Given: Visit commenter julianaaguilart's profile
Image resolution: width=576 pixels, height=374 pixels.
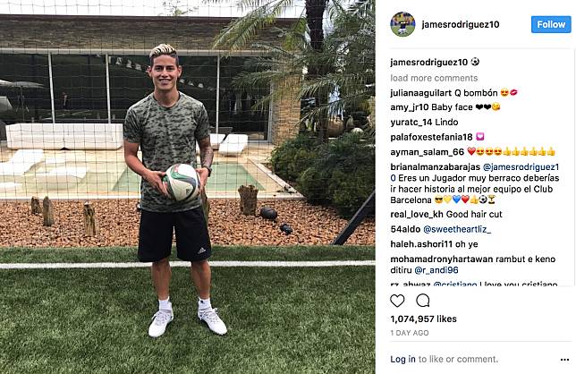Looking at the screenshot, I should pyautogui.click(x=421, y=93).
